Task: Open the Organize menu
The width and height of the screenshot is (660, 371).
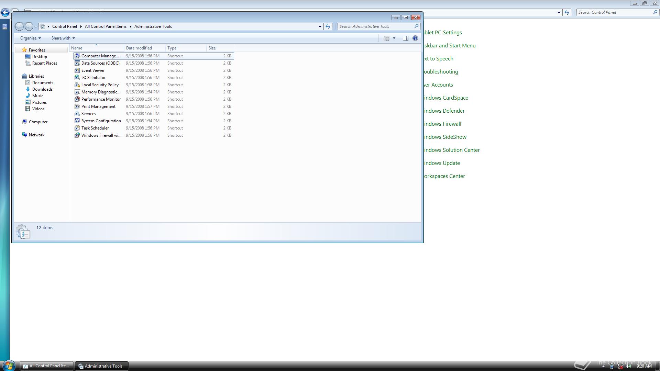Action: tap(31, 38)
